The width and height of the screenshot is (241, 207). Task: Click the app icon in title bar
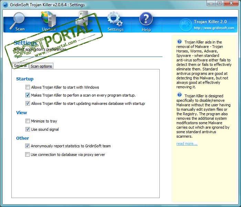click(x=6, y=5)
